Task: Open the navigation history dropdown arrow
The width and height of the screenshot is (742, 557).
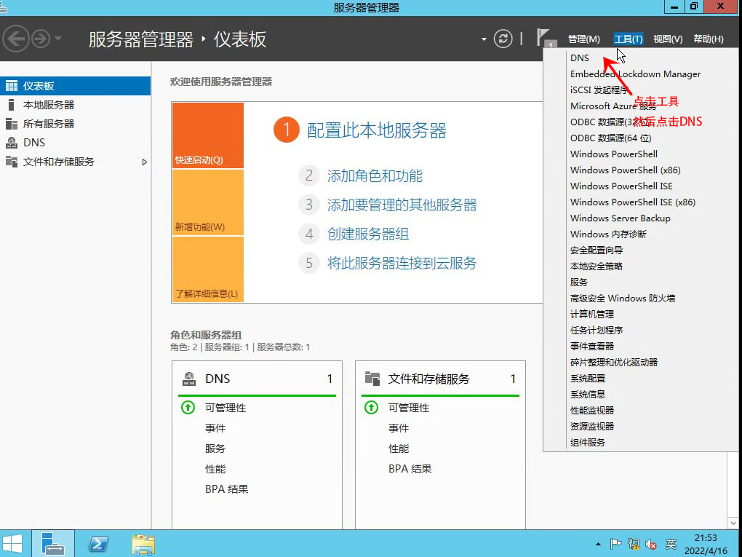Action: tap(57, 39)
